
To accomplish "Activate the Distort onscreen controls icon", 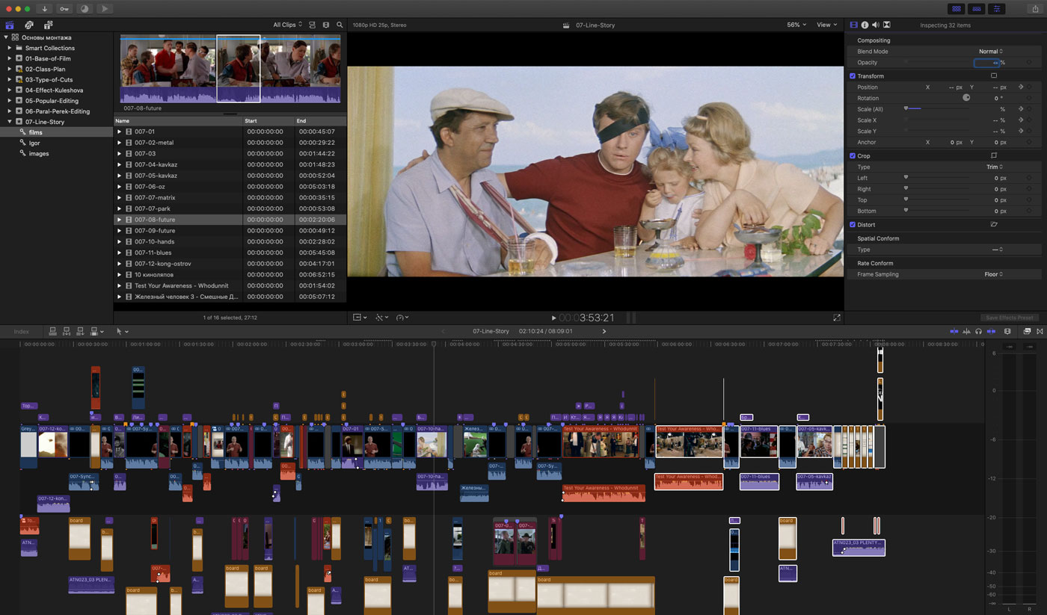I will click(x=994, y=224).
